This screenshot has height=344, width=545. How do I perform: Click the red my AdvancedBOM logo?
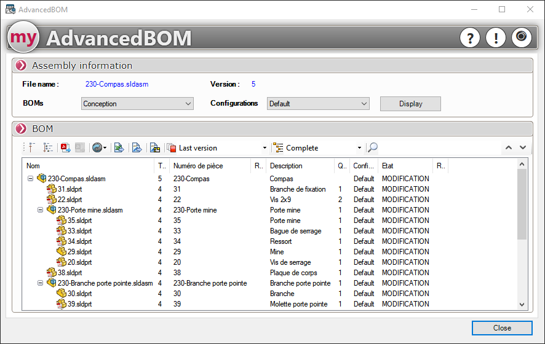[x=24, y=38]
